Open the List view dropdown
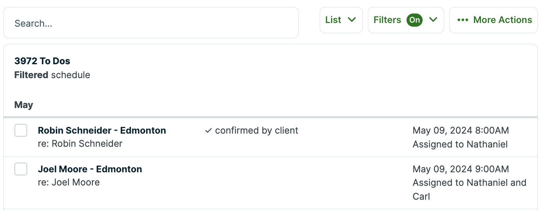Viewport: 544px width, 211px height. pos(341,20)
